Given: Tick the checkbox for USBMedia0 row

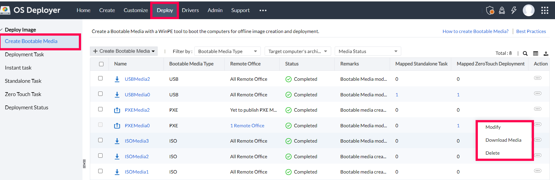Looking at the screenshot, I should tap(101, 94).
